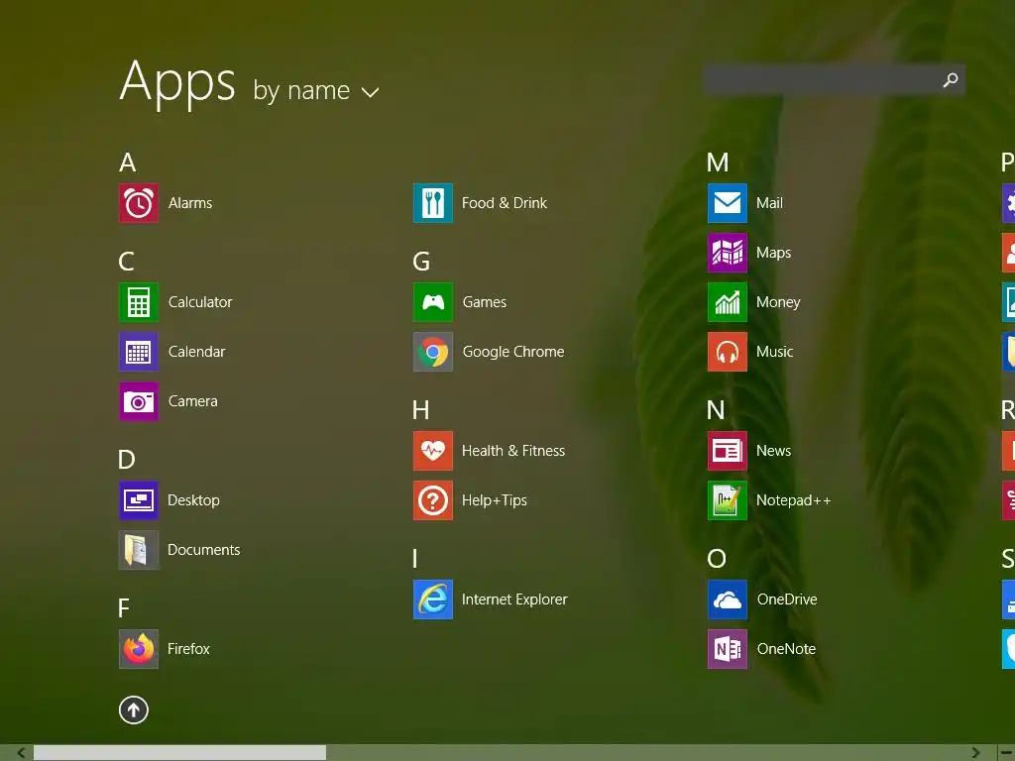
Task: Open the News app icon
Action: (x=728, y=451)
